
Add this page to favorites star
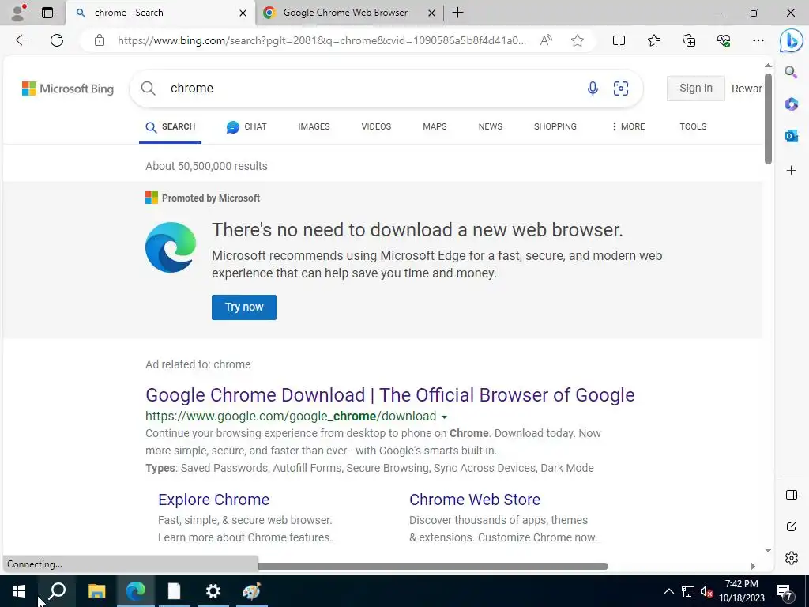(x=578, y=40)
